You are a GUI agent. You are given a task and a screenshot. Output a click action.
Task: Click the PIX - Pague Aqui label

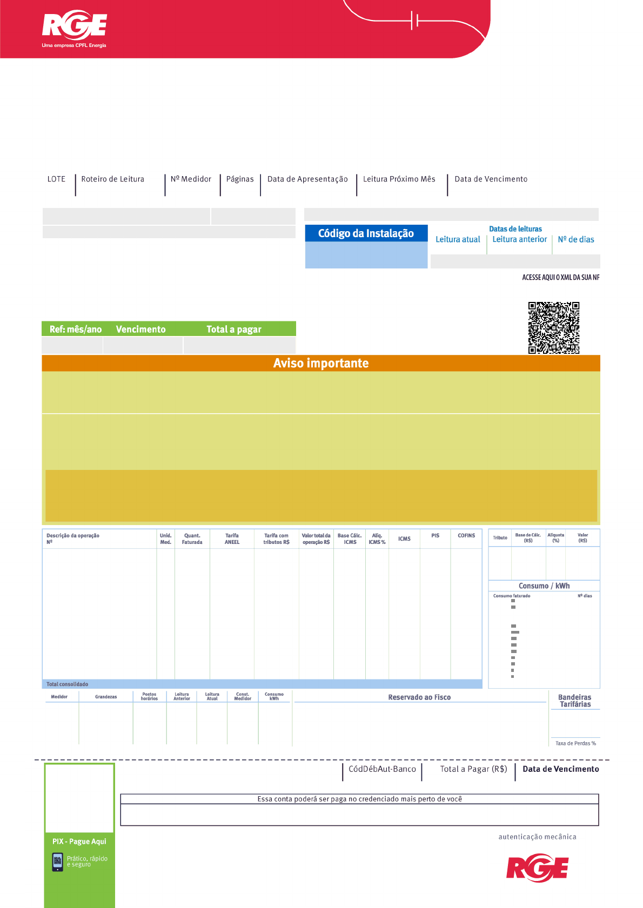click(x=79, y=842)
